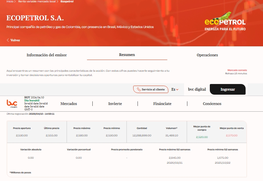
Task: Click the phone icon in Servicio al cliente
Action: point(139,89)
